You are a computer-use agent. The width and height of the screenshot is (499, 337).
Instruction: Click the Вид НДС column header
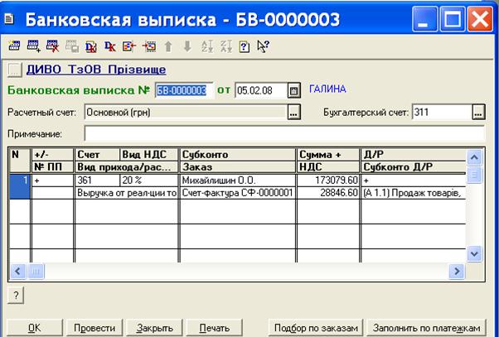149,155
